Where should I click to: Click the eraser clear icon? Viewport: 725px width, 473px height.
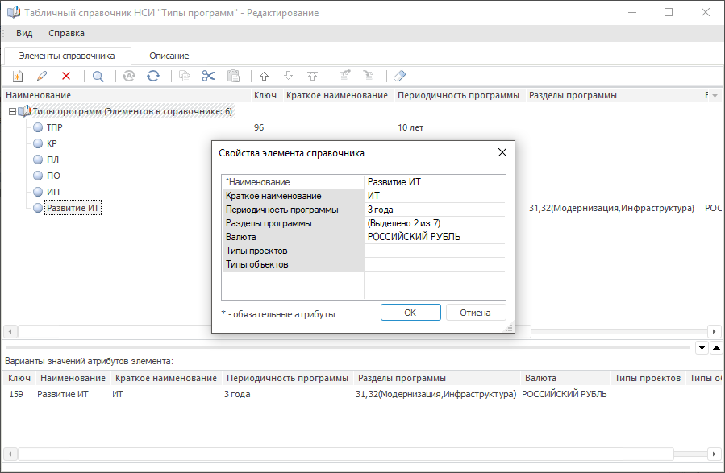pos(399,76)
